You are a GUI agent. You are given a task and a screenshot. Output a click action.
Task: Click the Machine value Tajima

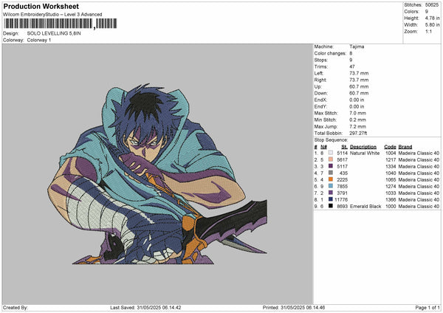[x=357, y=47]
